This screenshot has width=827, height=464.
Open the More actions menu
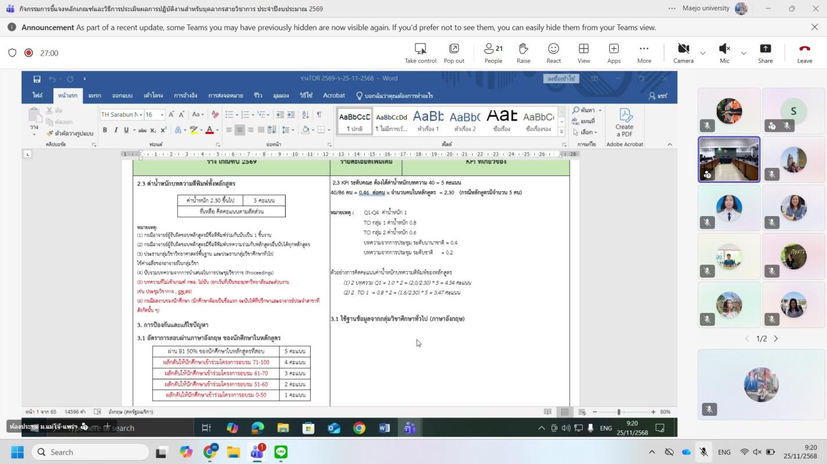[x=643, y=49]
